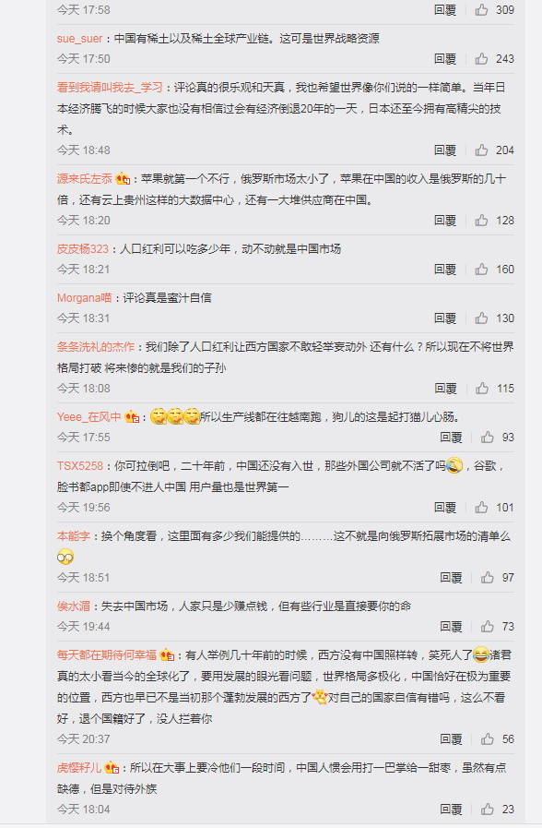The image size is (542, 828).
Task: Open sue_suer's user profile
Action: 79,39
